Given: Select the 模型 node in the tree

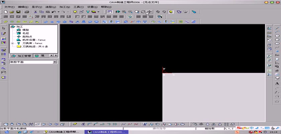Looking at the screenshot, I should point(25,30).
